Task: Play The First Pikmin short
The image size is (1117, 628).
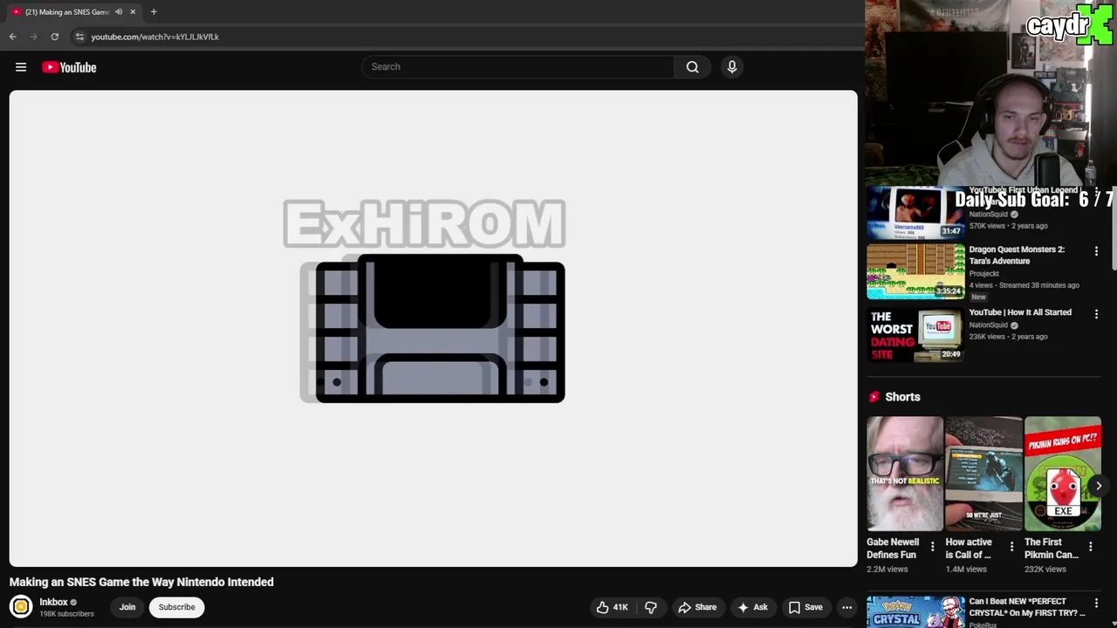Action: (1062, 474)
